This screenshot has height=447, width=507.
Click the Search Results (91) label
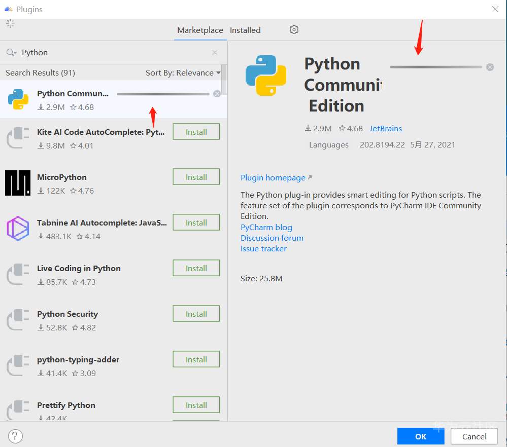[x=41, y=72]
